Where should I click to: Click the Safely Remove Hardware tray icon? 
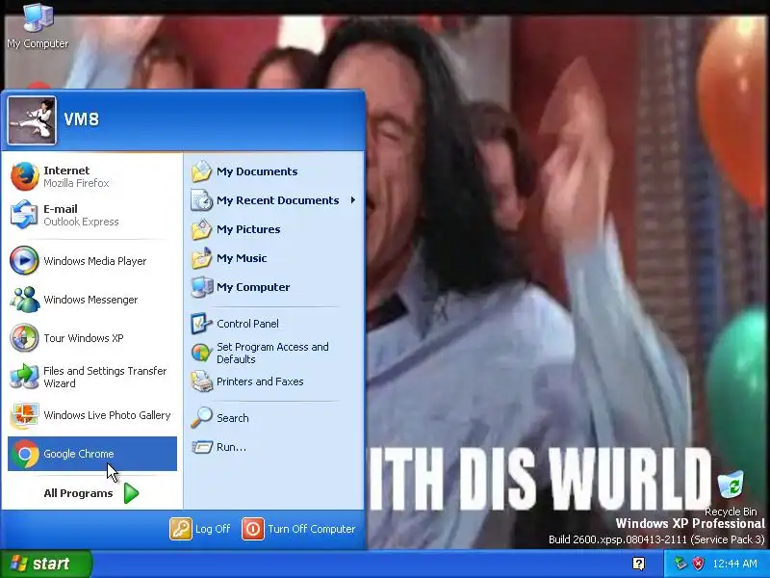click(x=680, y=564)
